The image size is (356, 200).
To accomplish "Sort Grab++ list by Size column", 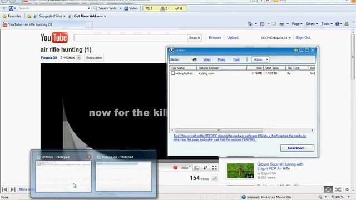I will 255,68.
